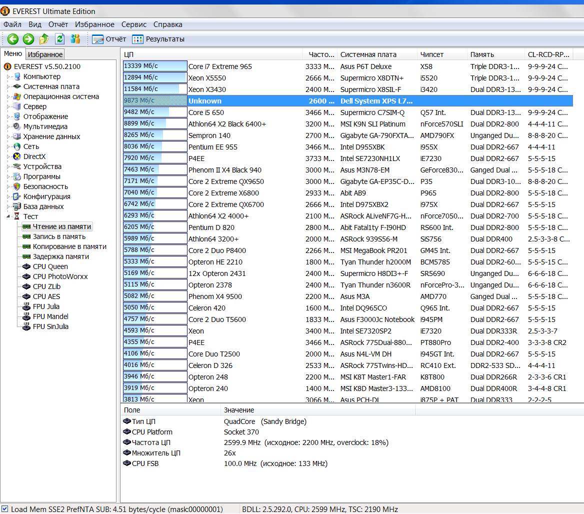This screenshot has height=514, width=584.
Task: Click the Результаты toolbar button
Action: (158, 39)
